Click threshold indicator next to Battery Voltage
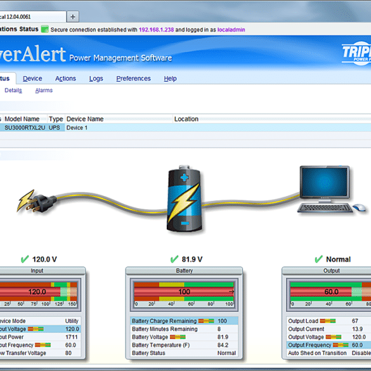This screenshot has width=371, height=371. click(x=178, y=337)
